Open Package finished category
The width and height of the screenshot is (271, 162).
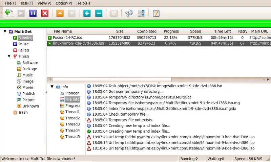[29, 69]
